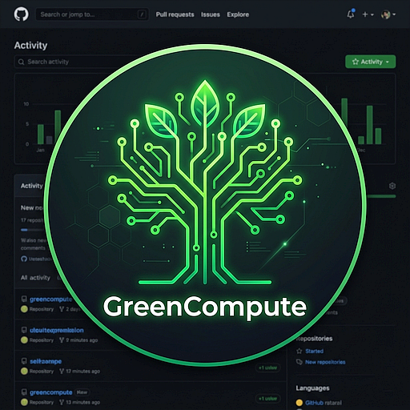The image size is (410, 410).
Task: Select the All activity tab
Action: pyautogui.click(x=35, y=278)
